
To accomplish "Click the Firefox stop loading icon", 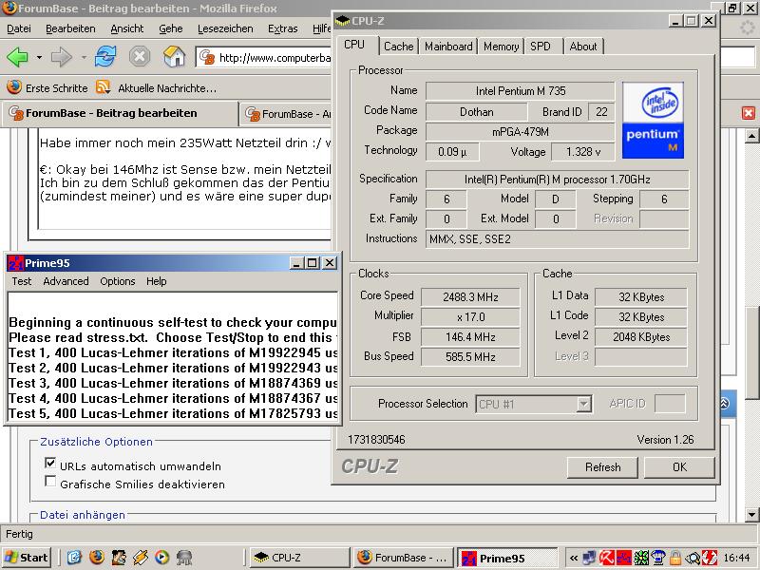I will point(140,57).
